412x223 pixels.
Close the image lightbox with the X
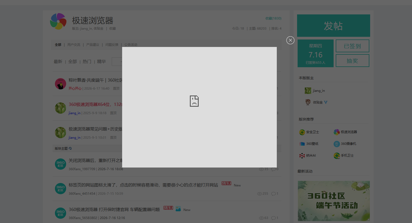click(290, 40)
